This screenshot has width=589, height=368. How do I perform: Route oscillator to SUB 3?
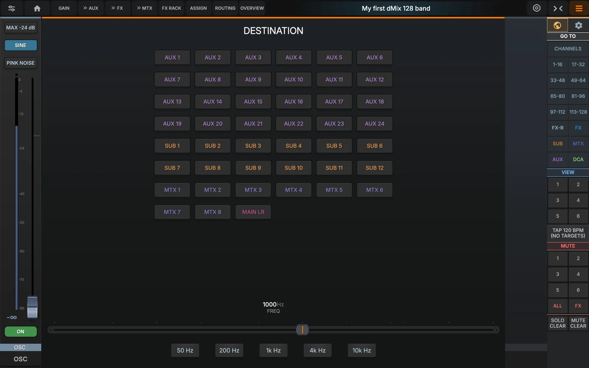click(x=253, y=146)
